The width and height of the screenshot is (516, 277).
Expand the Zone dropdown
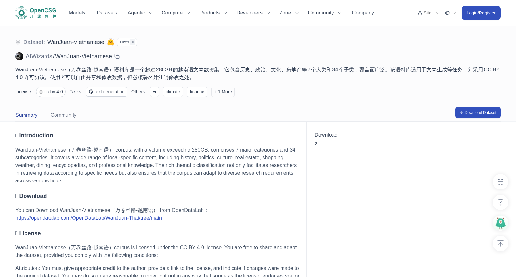pyautogui.click(x=289, y=13)
